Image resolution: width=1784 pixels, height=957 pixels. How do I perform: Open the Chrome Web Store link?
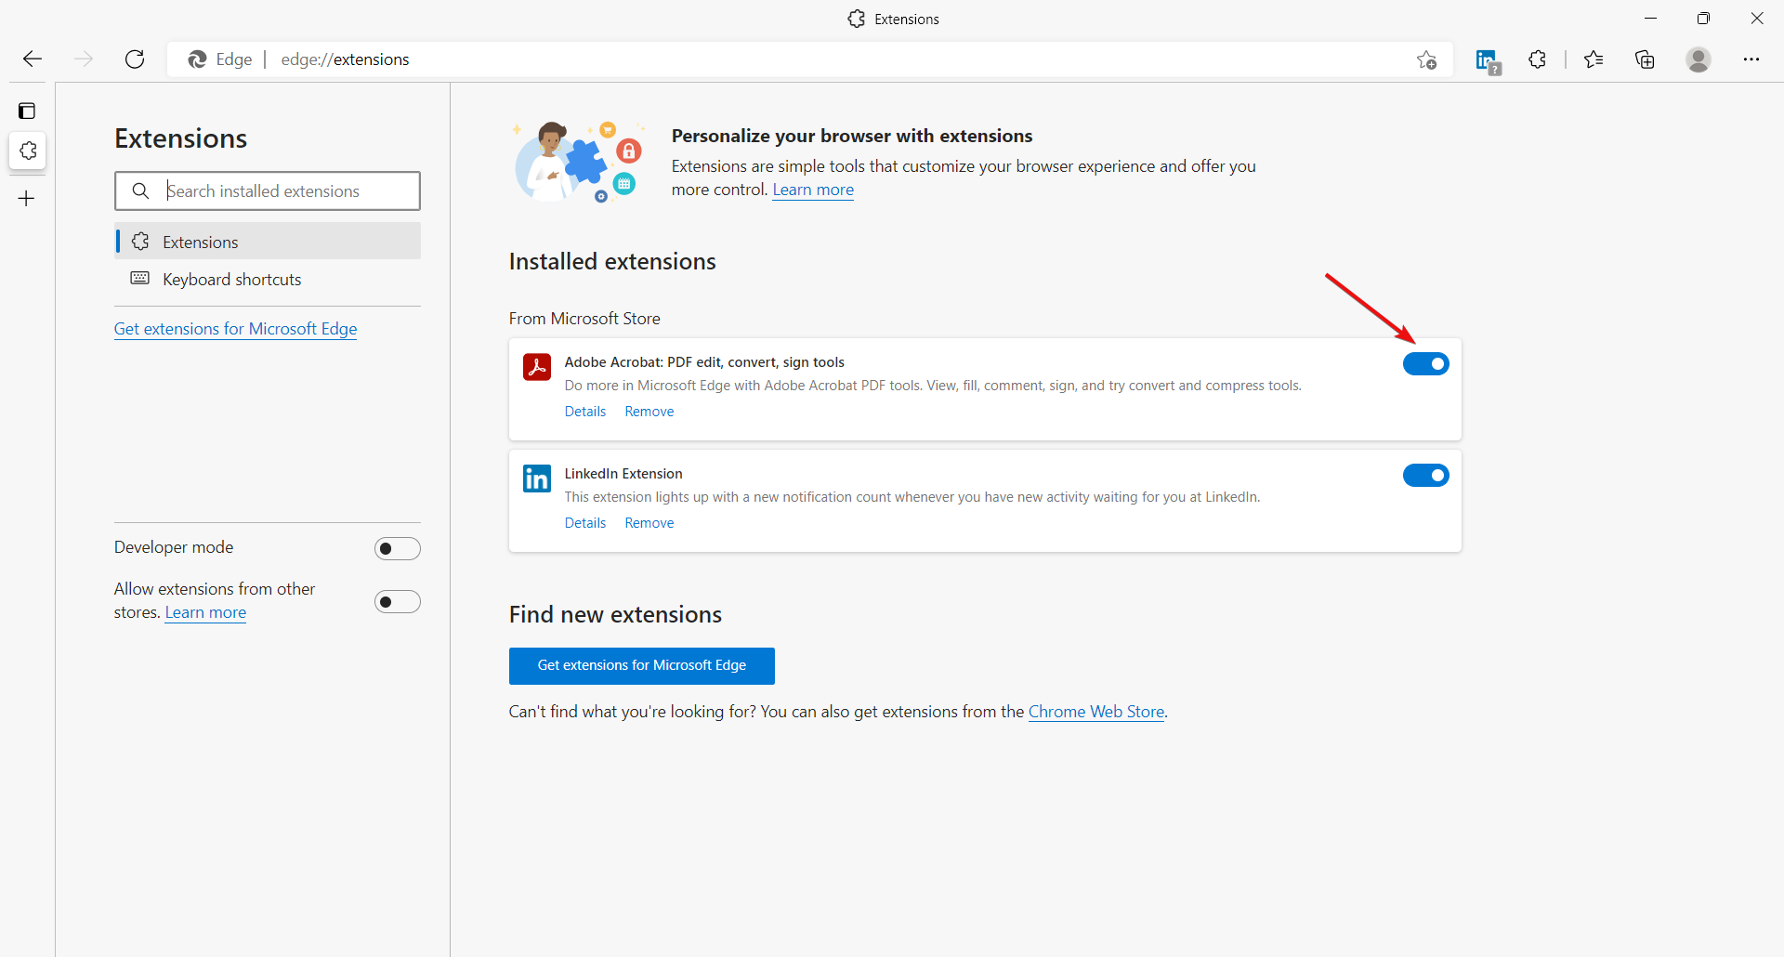pyautogui.click(x=1096, y=712)
